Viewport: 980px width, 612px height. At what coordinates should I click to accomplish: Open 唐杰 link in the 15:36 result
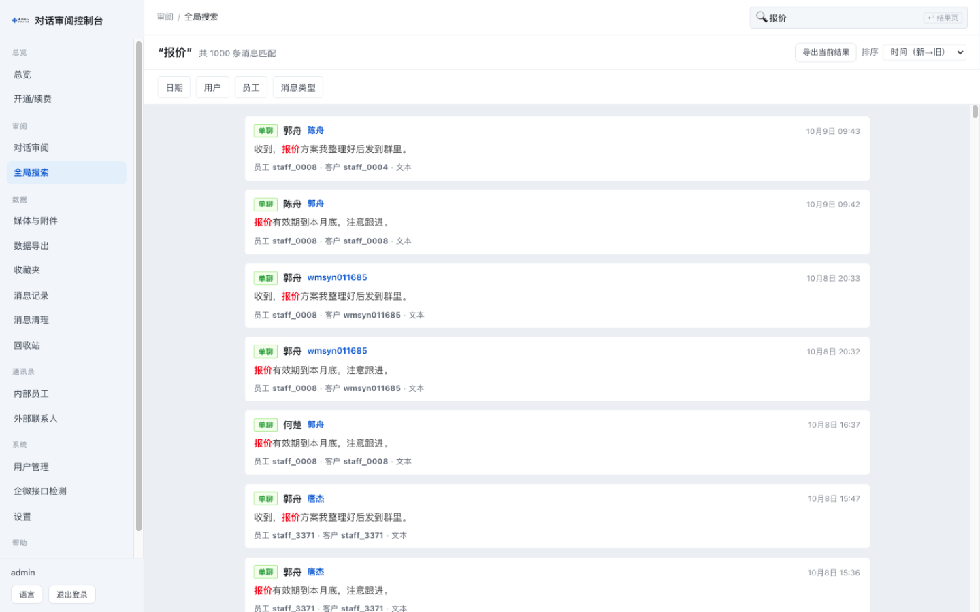(316, 573)
